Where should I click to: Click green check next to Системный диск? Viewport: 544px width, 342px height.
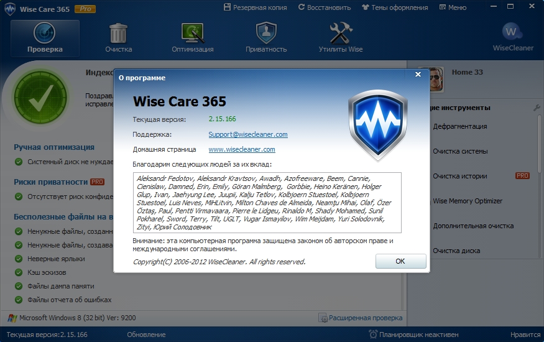pyautogui.click(x=19, y=162)
